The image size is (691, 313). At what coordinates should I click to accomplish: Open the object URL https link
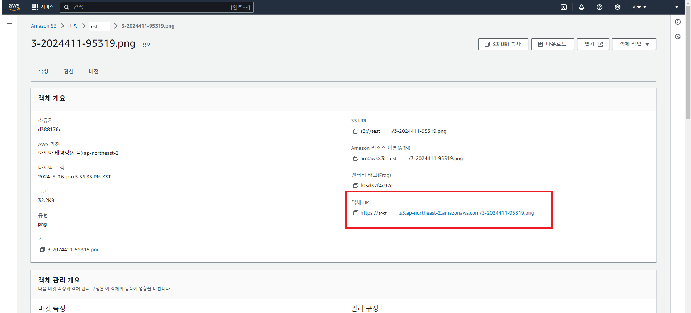(x=447, y=213)
